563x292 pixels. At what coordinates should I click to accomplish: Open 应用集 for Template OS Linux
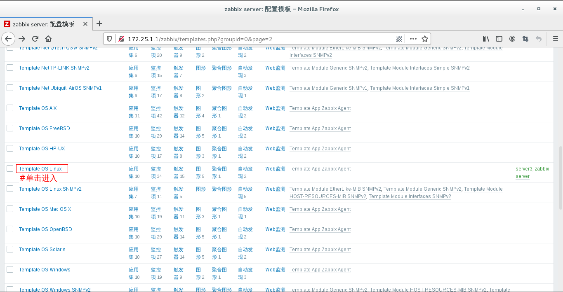[134, 173]
